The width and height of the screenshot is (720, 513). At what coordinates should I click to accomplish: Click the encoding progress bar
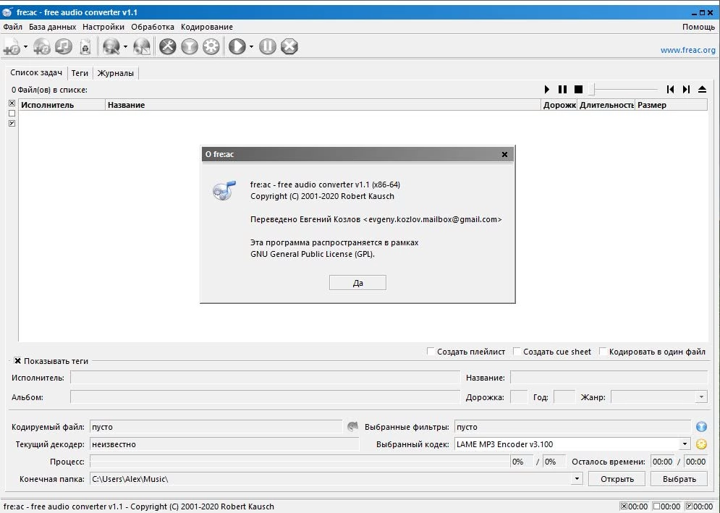(300, 462)
